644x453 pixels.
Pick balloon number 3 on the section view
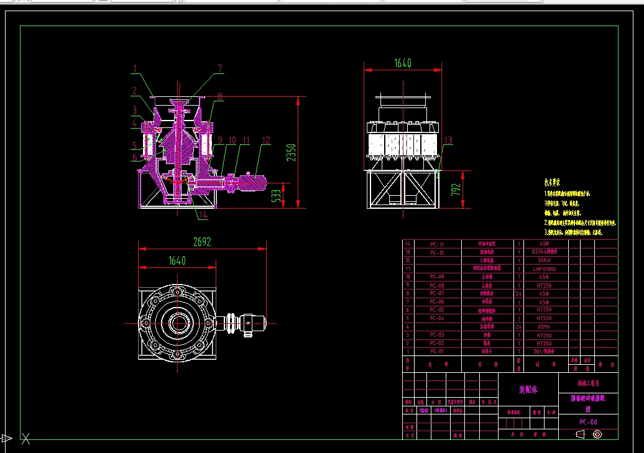134,109
